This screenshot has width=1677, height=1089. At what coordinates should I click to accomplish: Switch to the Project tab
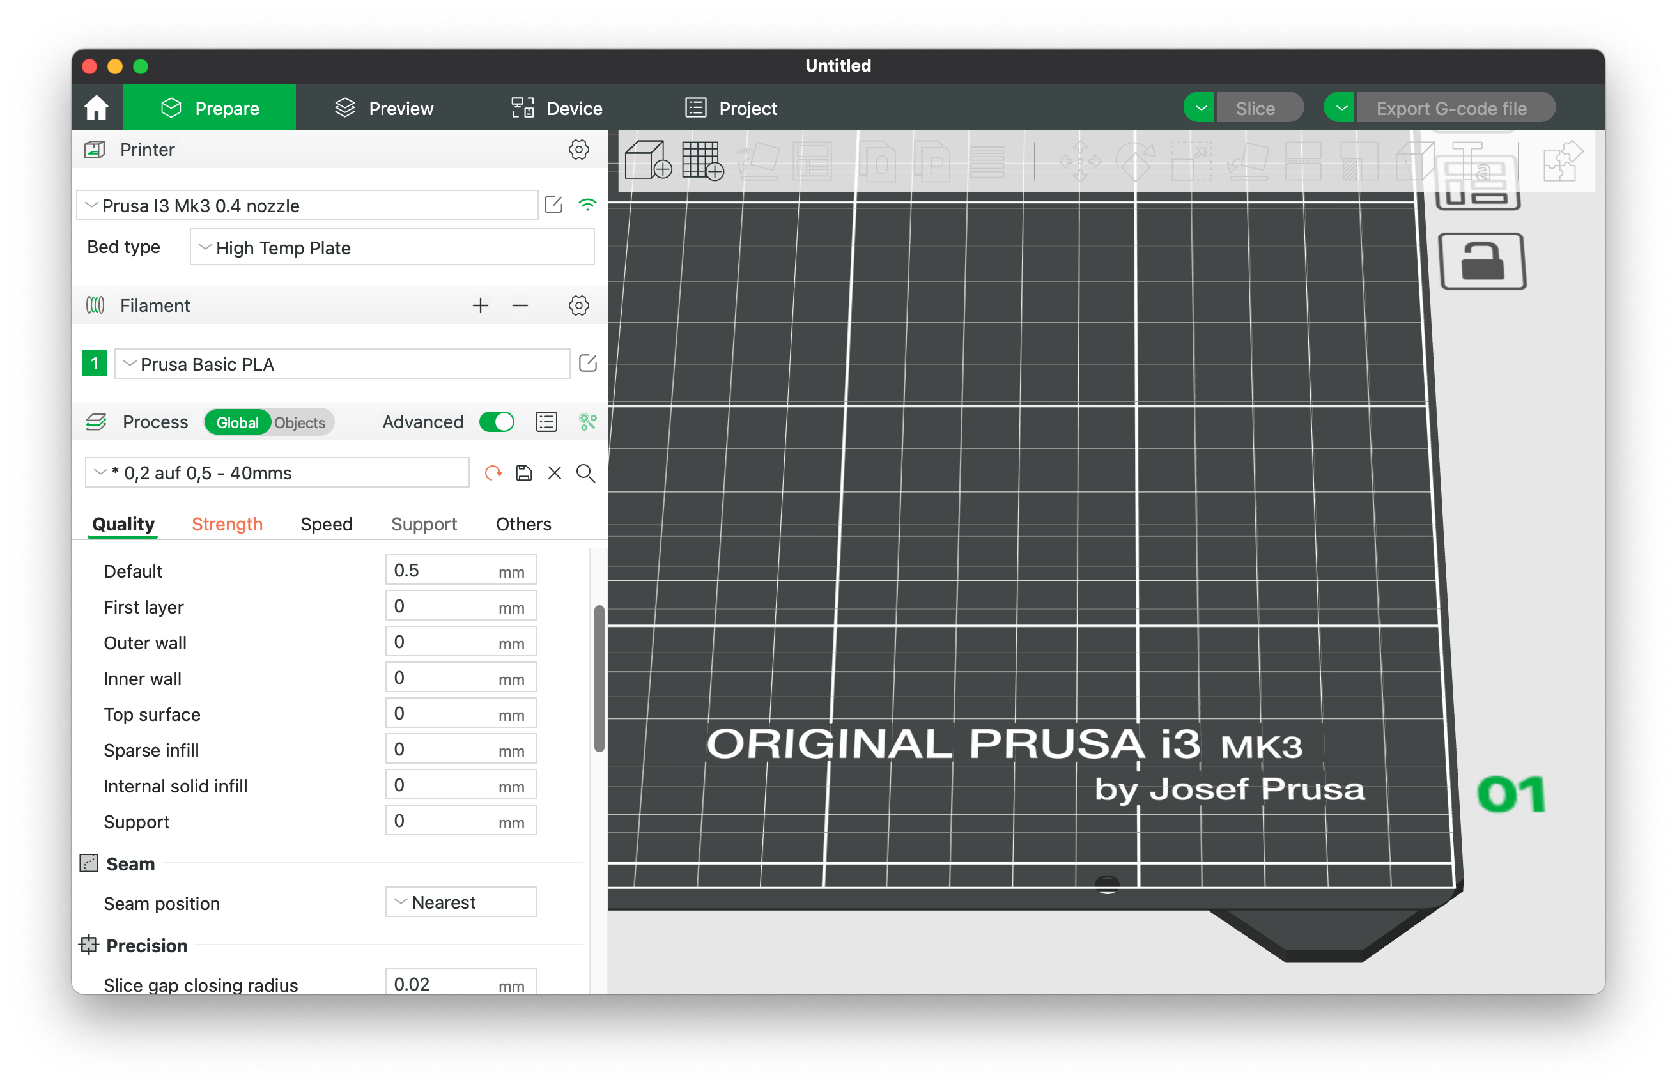[x=731, y=108]
